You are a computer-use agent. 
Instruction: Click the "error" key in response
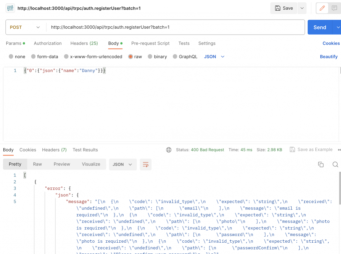point(54,188)
